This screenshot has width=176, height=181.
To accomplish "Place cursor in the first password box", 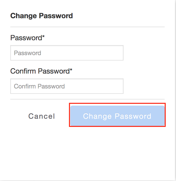I will (x=67, y=53).
